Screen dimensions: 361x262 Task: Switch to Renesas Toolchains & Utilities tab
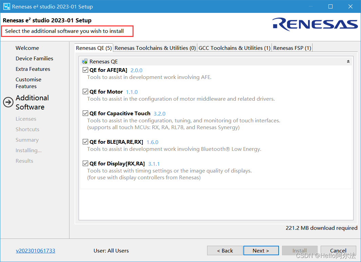[x=155, y=48]
